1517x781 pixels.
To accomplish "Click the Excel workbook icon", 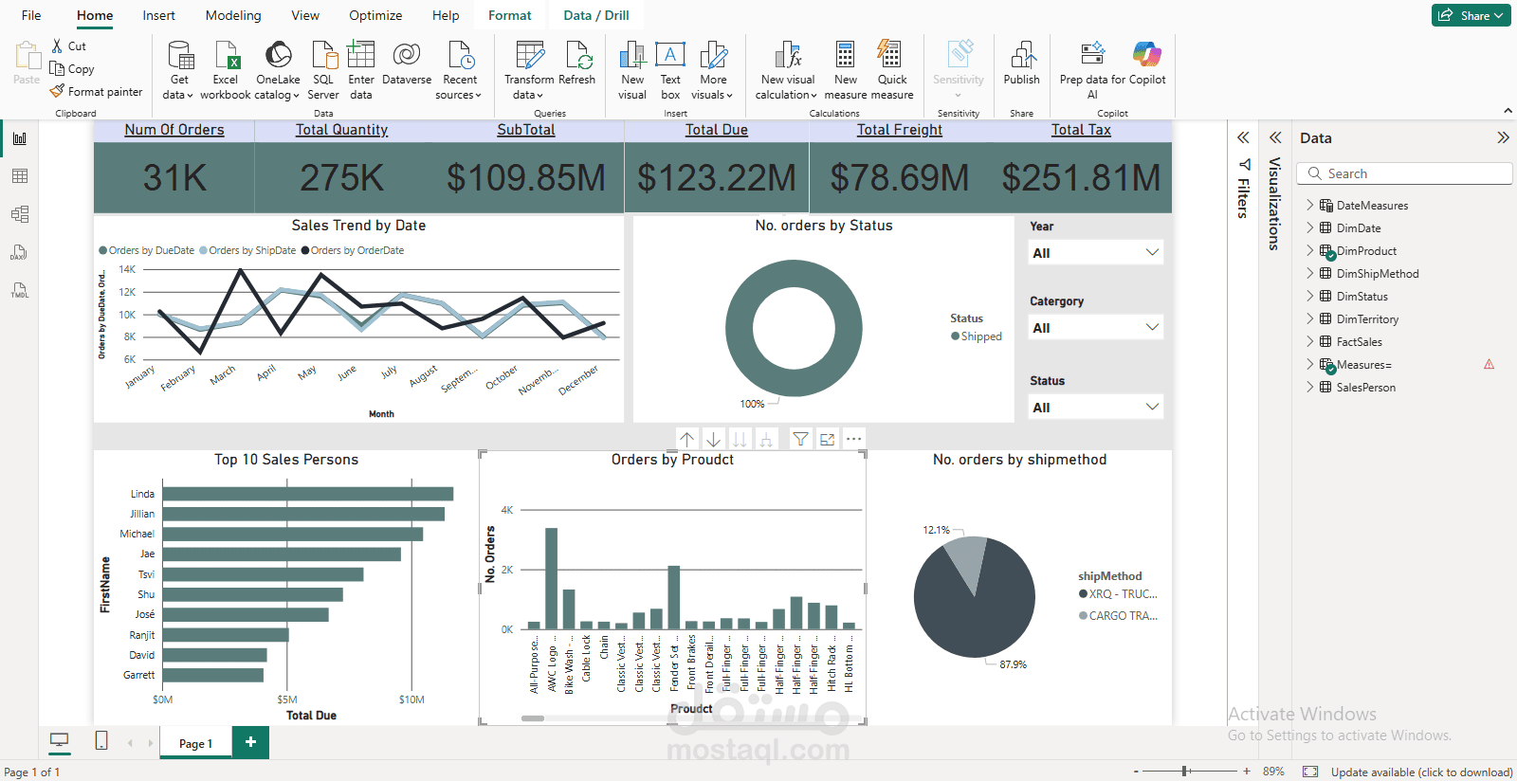I will [x=226, y=57].
